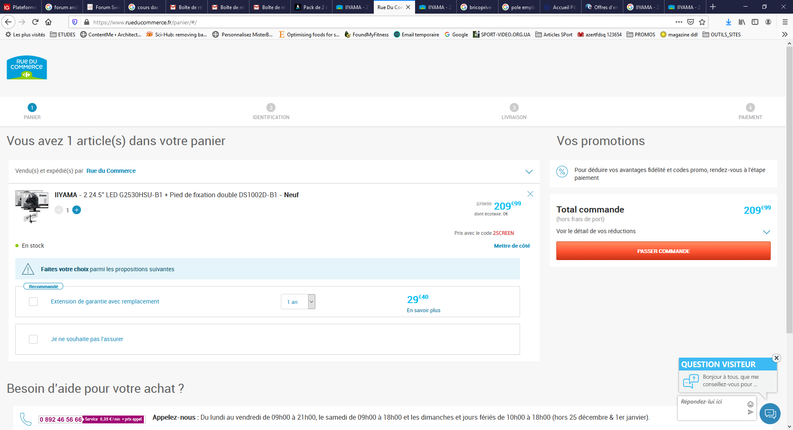Switch to the Offres d'emploi tab
Screen dimensions: 793x430
(x=602, y=7)
